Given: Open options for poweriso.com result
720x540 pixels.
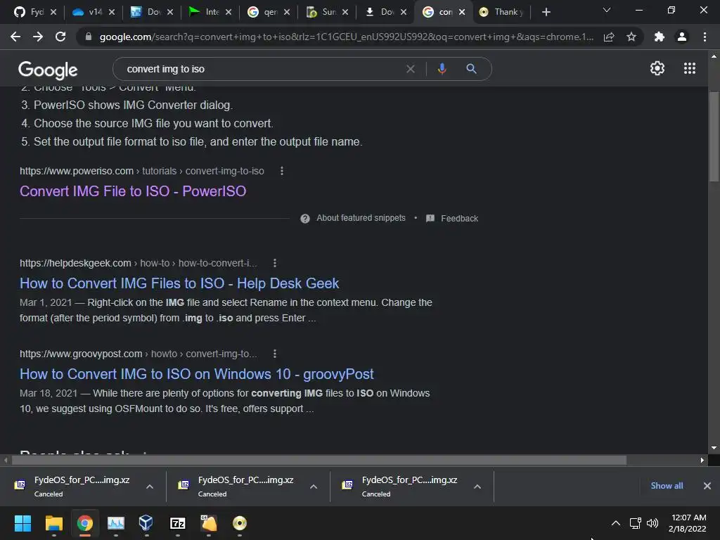Looking at the screenshot, I should tap(282, 171).
